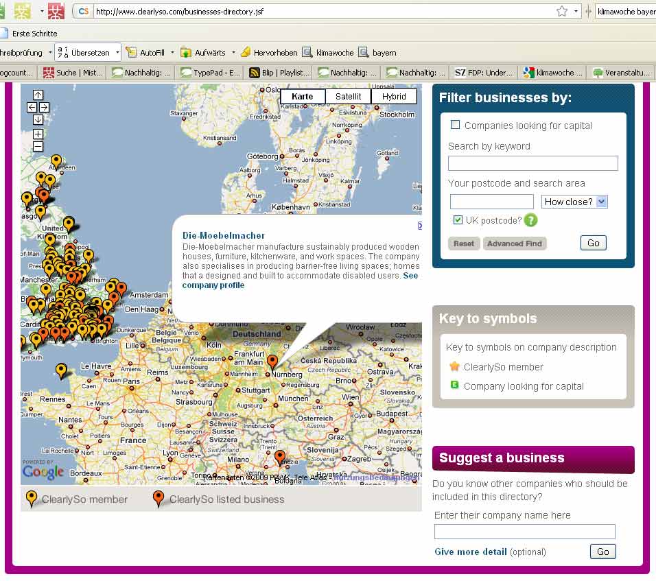Click the orange map marker near Nürnberg
This screenshot has width=656, height=581.
click(x=272, y=361)
